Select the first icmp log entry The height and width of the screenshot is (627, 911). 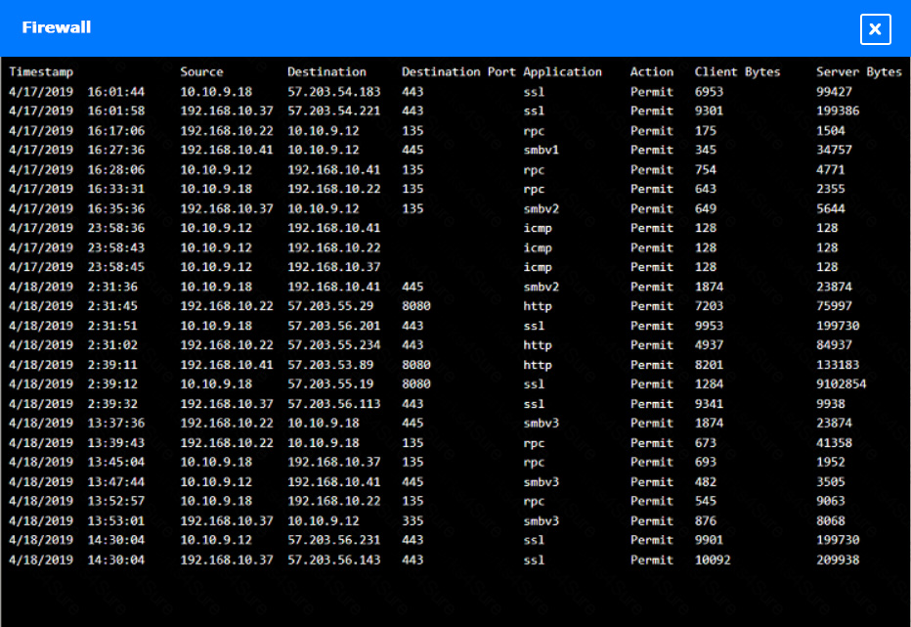coord(391,228)
